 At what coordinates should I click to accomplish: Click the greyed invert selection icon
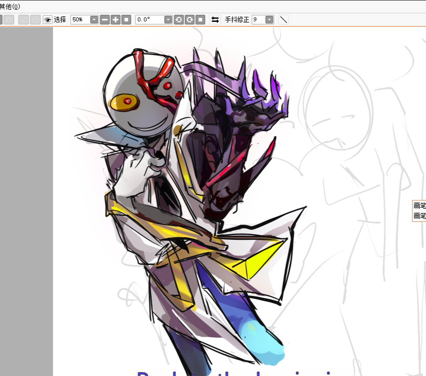[x=35, y=19]
